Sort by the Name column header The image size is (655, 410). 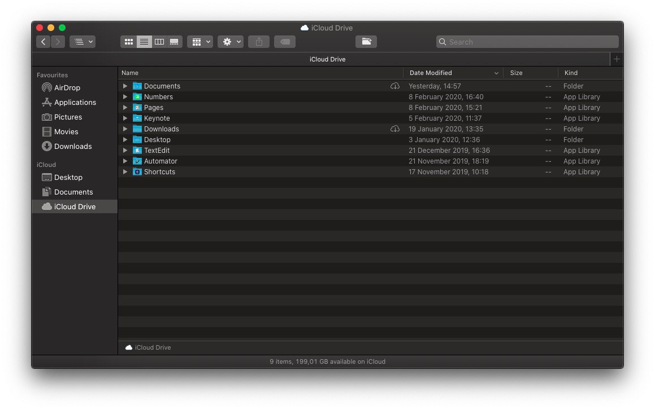[261, 73]
